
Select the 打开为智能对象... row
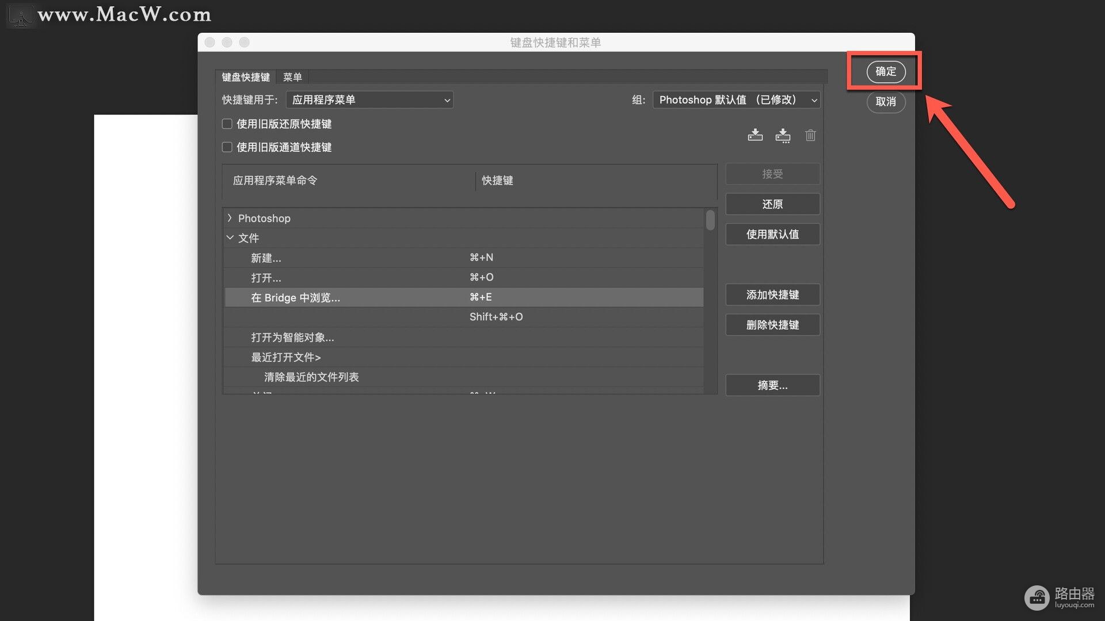[463, 337]
